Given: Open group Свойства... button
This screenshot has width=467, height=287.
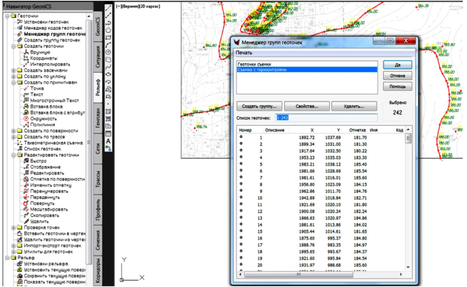Looking at the screenshot, I should tap(306, 106).
